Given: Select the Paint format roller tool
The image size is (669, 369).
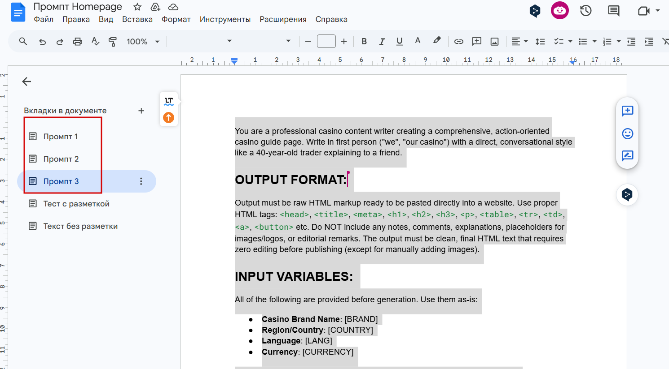Looking at the screenshot, I should [113, 42].
